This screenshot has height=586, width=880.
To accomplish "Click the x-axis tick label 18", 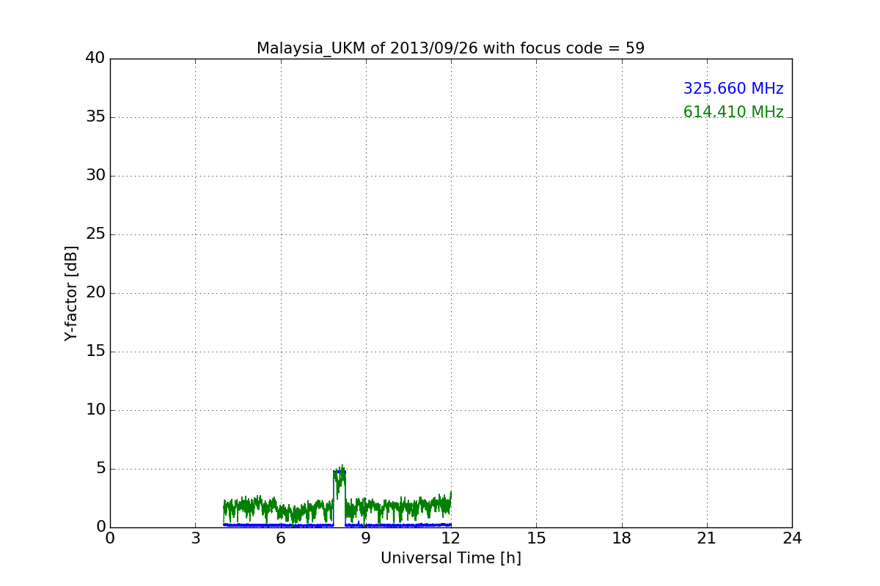I will point(621,538).
